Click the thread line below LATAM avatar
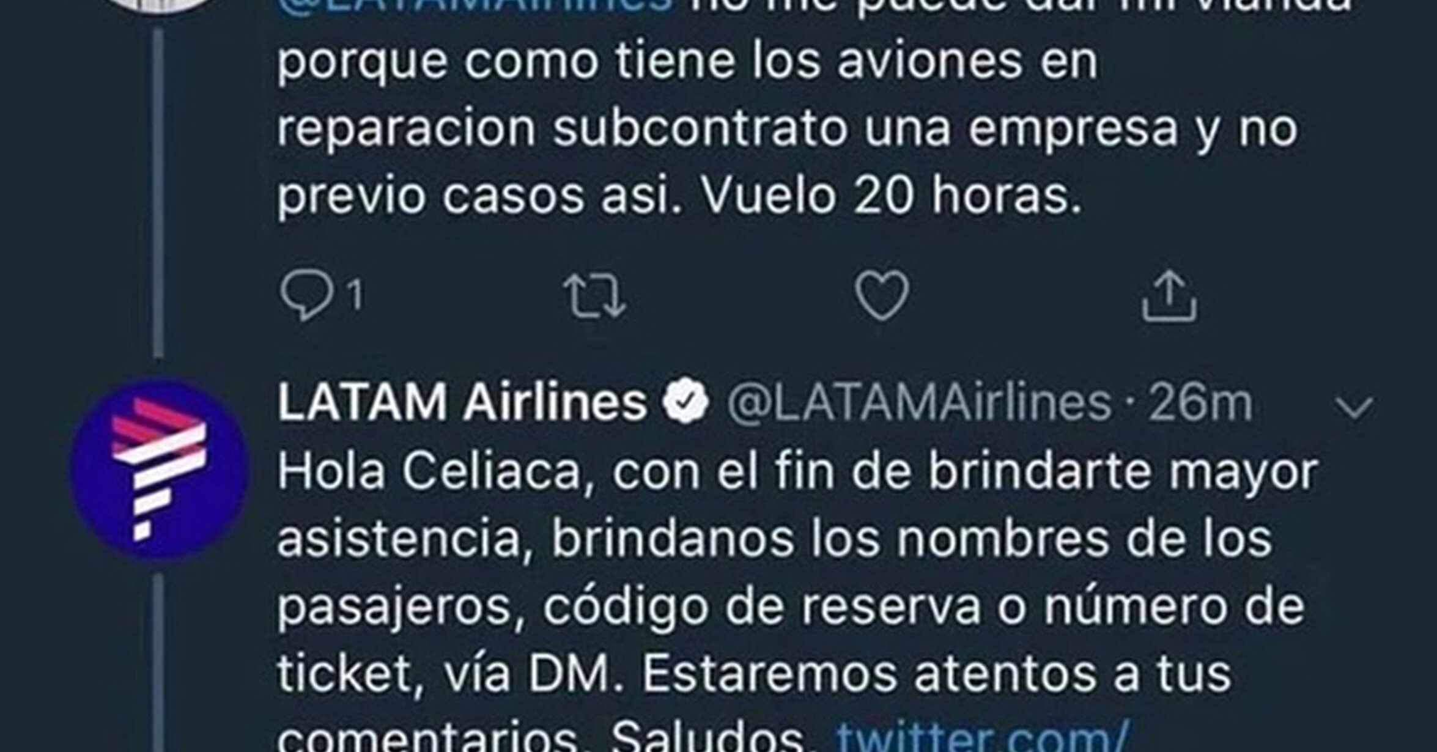This screenshot has width=1437, height=752. coord(158,663)
